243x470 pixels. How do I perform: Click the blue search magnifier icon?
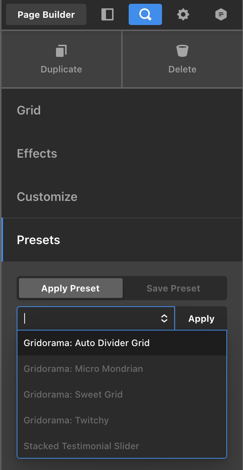[x=145, y=14]
